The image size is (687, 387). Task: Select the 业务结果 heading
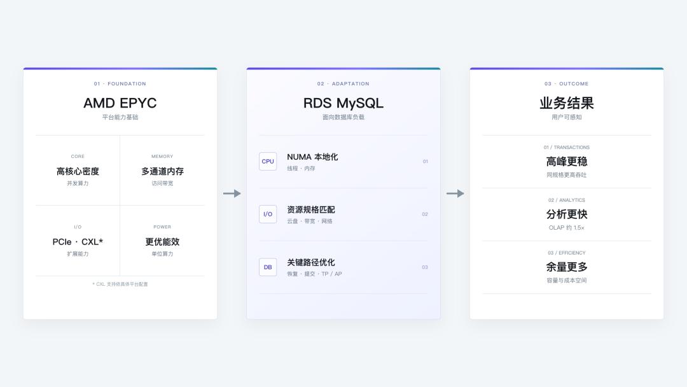(567, 103)
